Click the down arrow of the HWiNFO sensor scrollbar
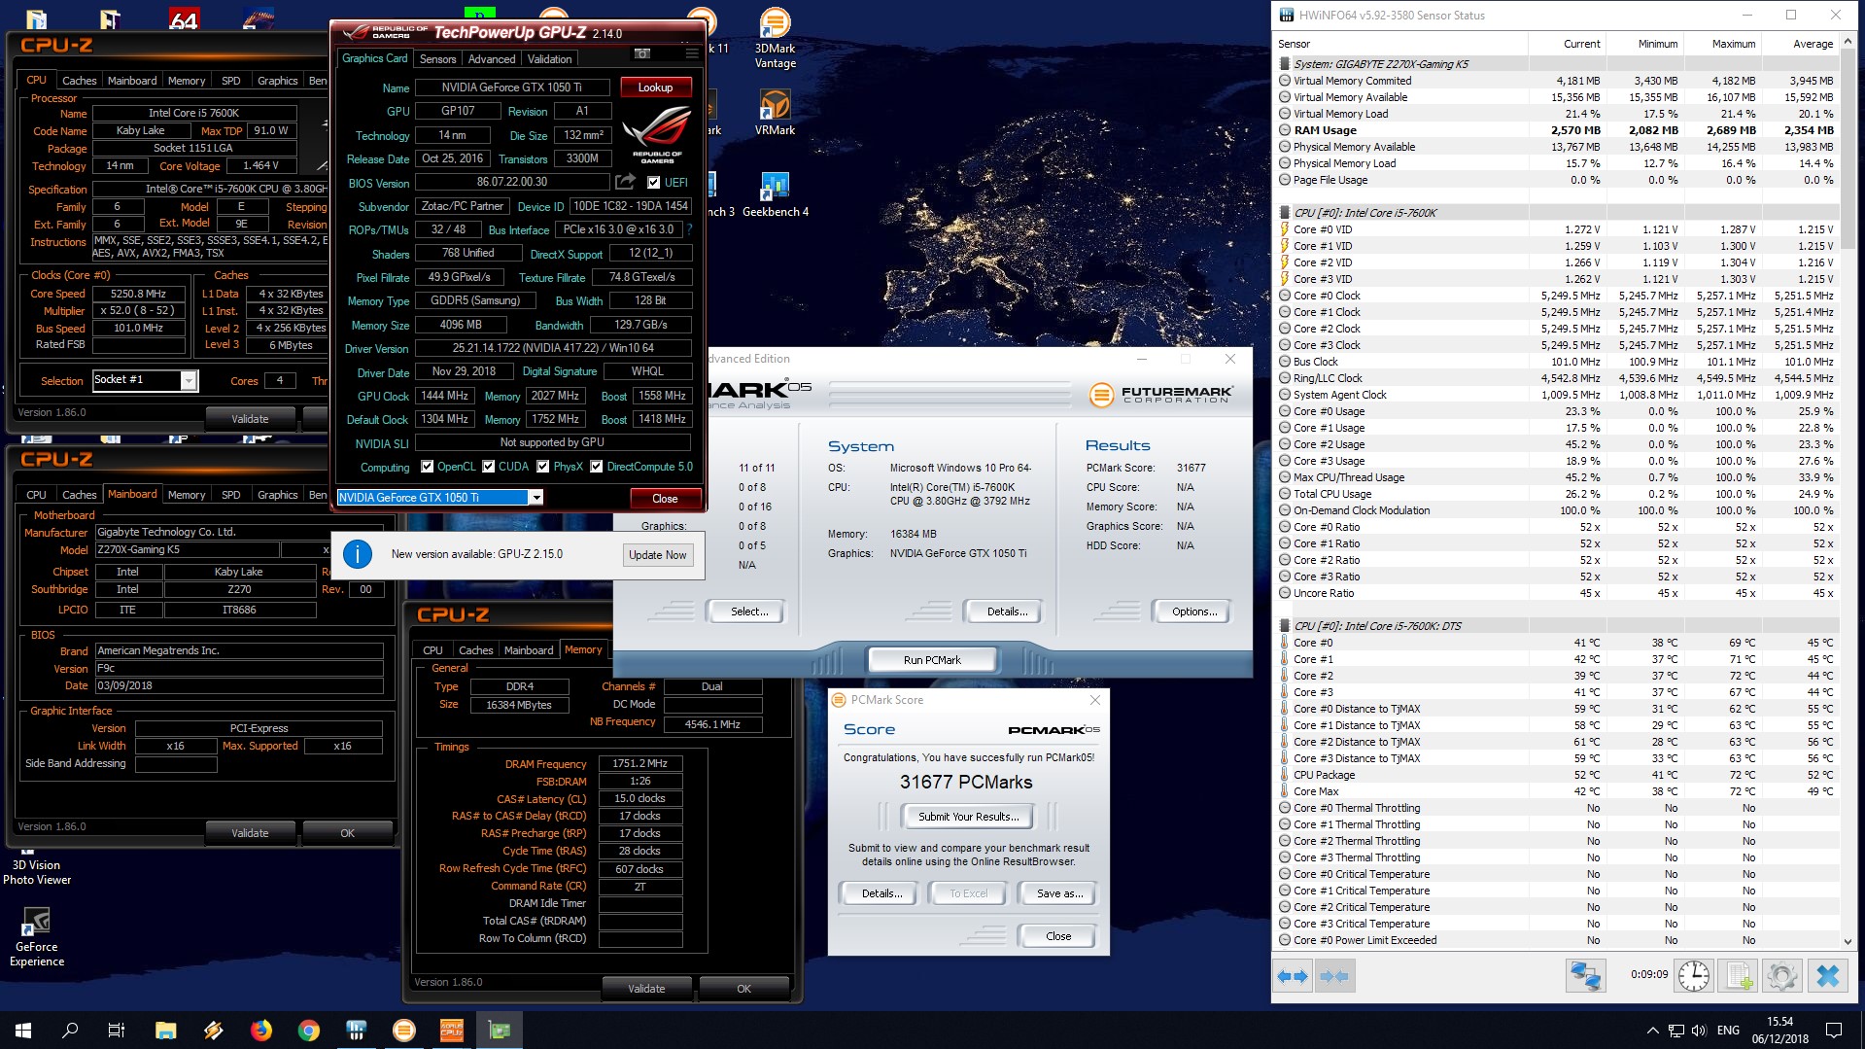Image resolution: width=1865 pixels, height=1049 pixels. pyautogui.click(x=1847, y=941)
